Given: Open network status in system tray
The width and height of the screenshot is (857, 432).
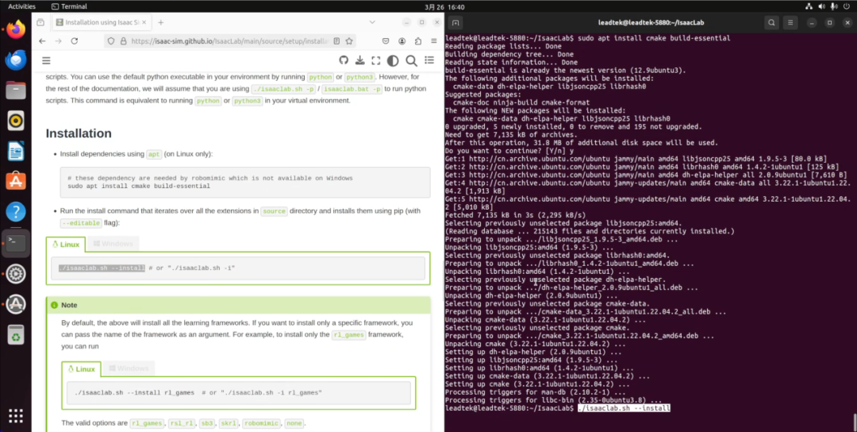Looking at the screenshot, I should (809, 6).
